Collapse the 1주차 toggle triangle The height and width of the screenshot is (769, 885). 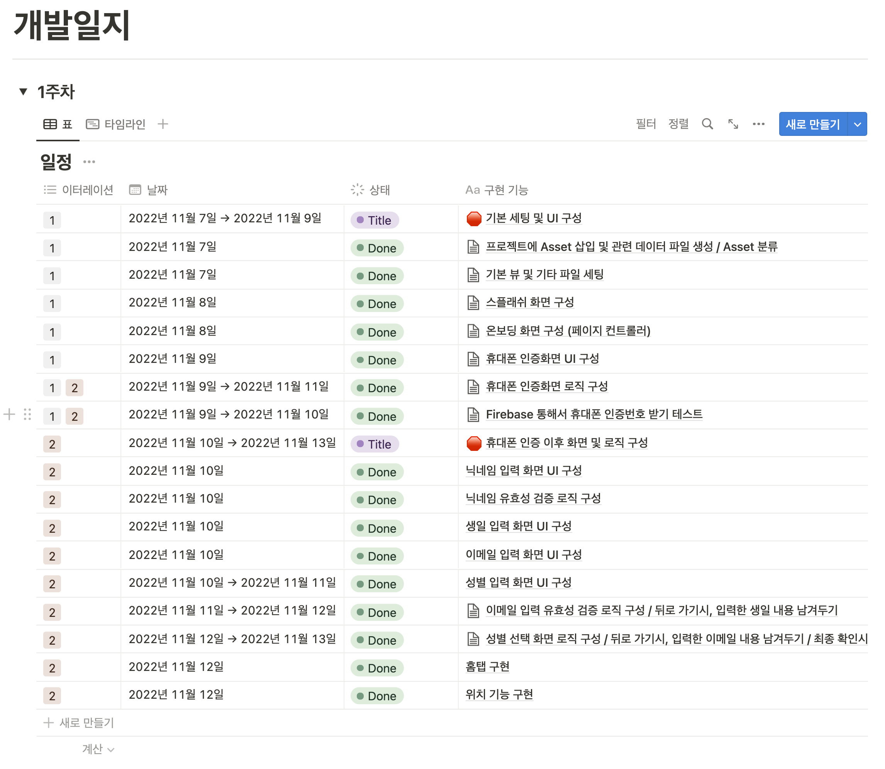pos(23,91)
